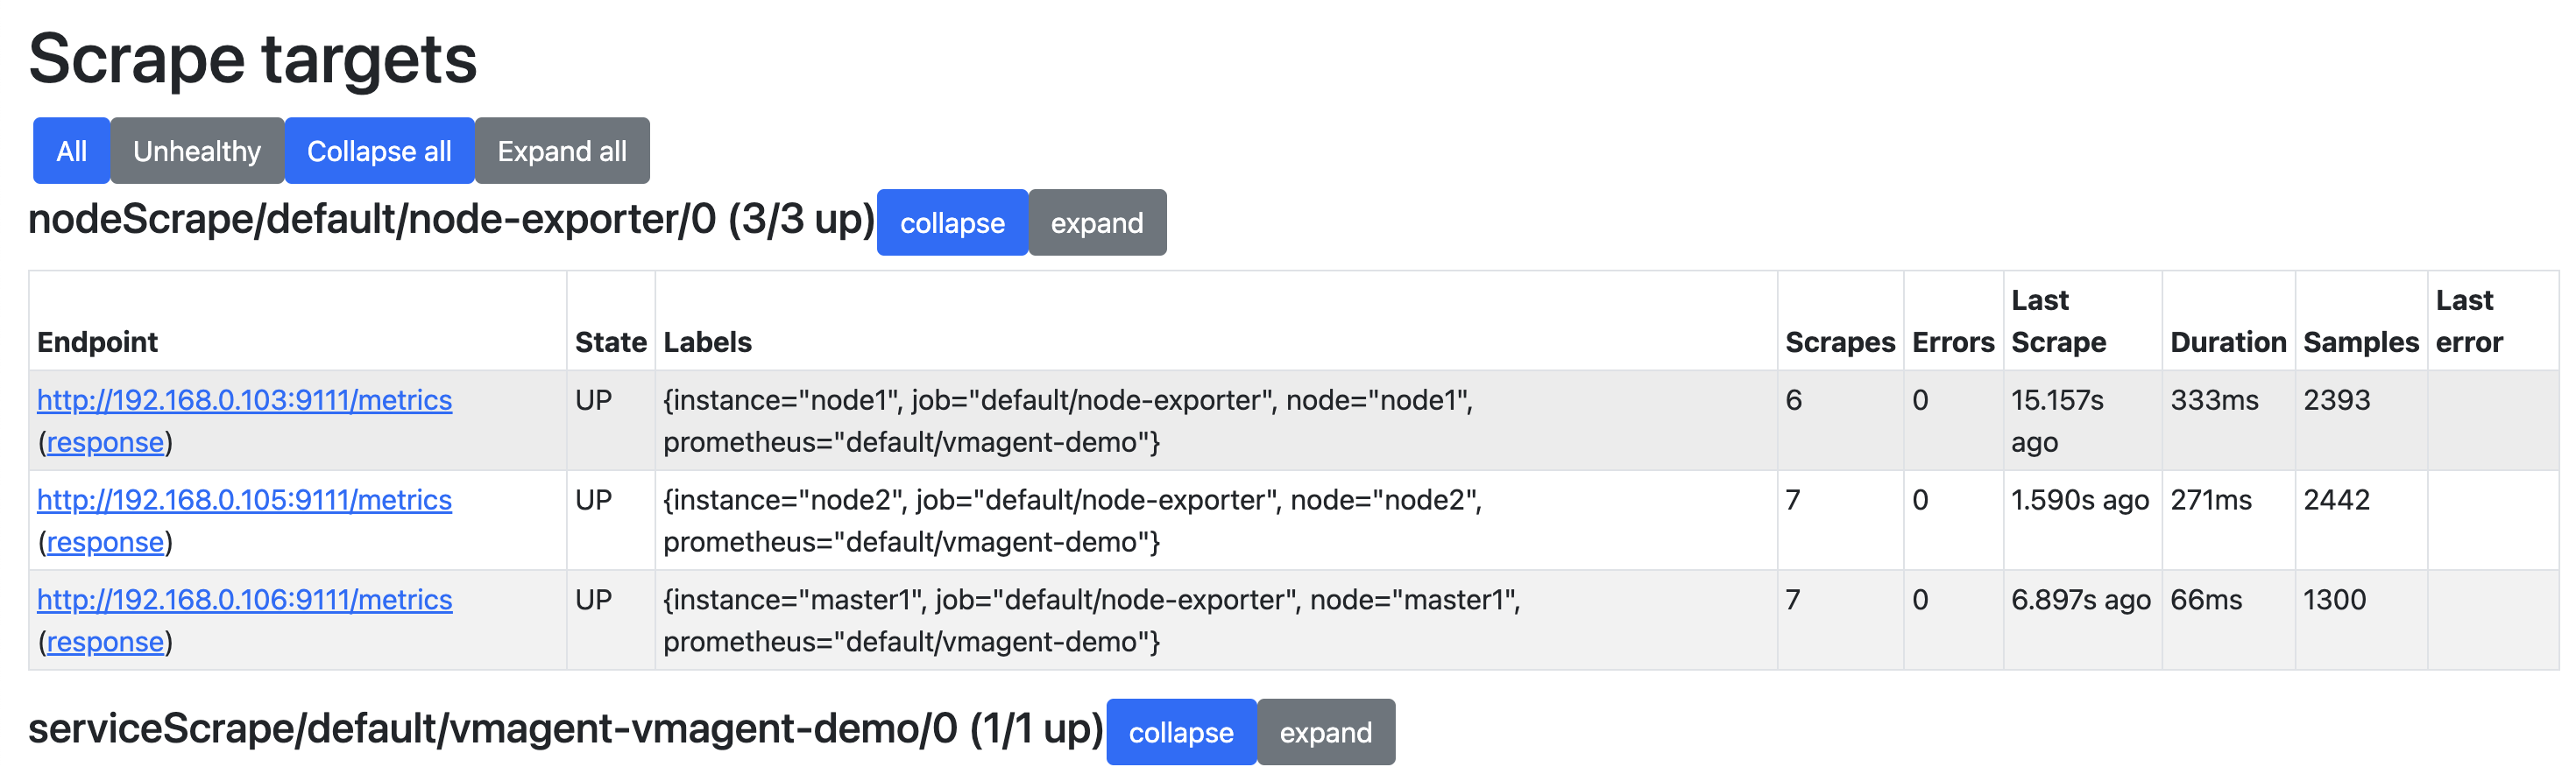Click the Scrape targets page heading
This screenshot has width=2576, height=767.
coord(253,58)
